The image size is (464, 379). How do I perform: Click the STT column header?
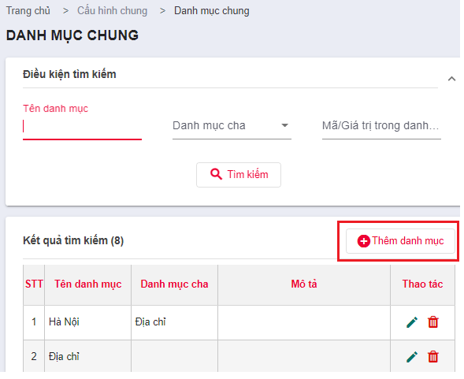pyautogui.click(x=34, y=284)
